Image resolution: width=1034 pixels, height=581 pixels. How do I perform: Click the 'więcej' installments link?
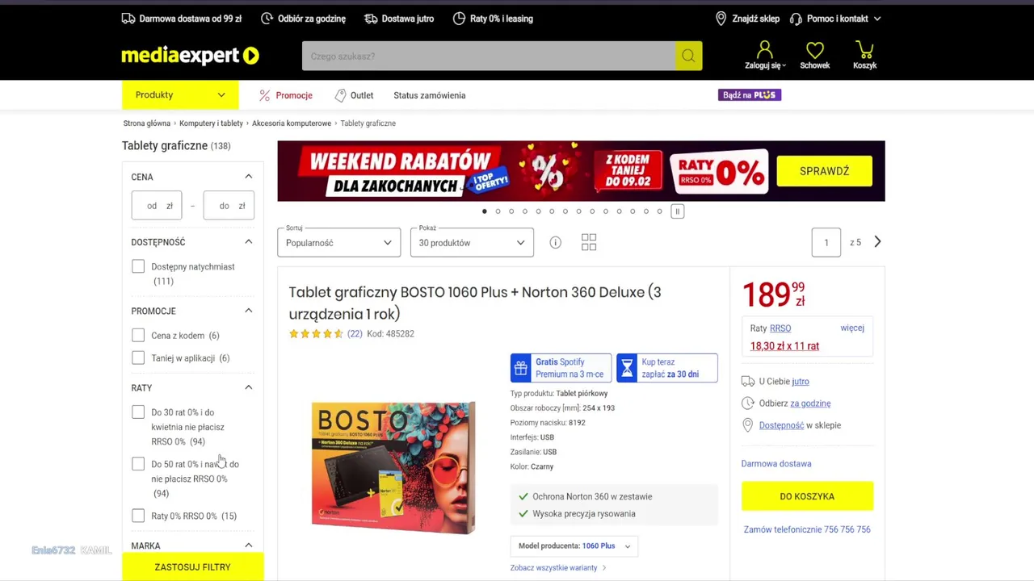(852, 328)
